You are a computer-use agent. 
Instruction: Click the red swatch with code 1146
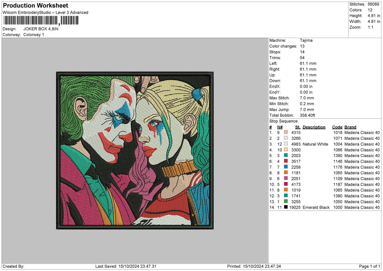coord(286,161)
